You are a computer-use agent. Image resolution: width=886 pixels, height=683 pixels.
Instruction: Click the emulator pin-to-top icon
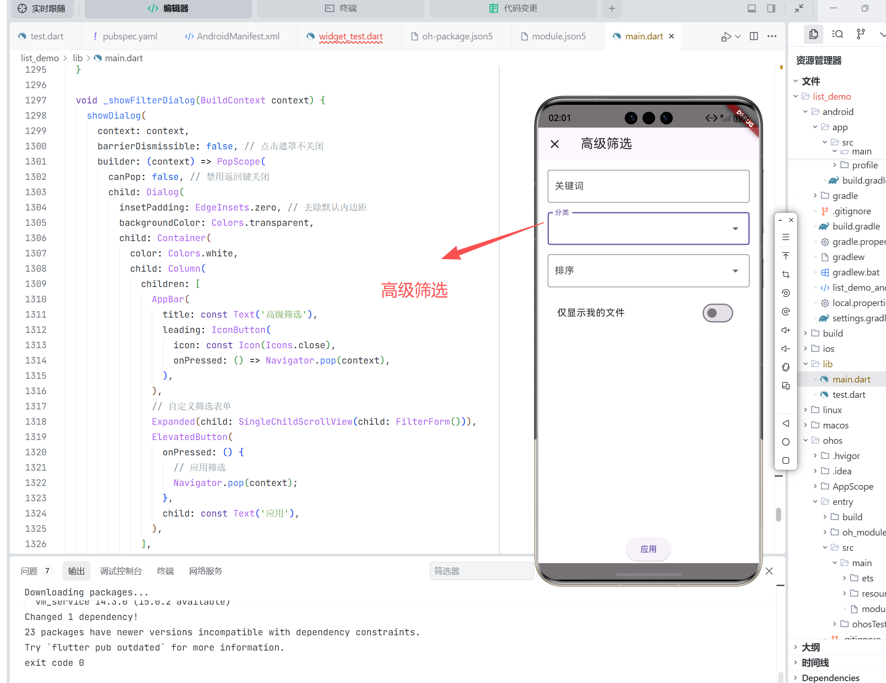tap(786, 256)
